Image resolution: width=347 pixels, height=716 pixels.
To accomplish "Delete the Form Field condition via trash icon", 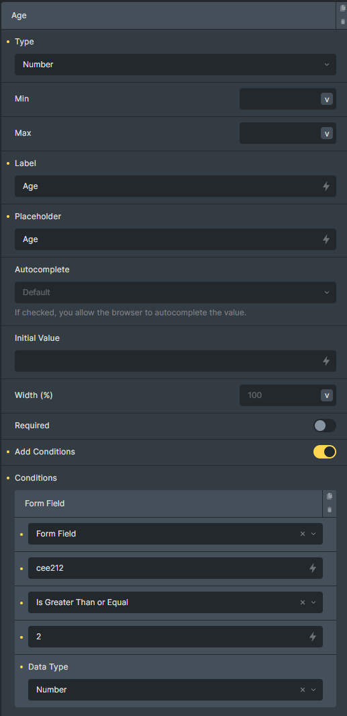I will (x=330, y=510).
